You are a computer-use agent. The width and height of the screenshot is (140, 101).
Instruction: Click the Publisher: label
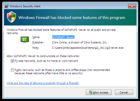[x=38, y=42]
